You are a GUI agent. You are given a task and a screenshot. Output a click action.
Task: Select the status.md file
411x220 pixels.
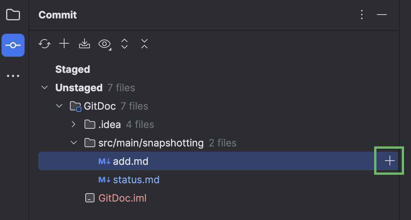pyautogui.click(x=136, y=180)
